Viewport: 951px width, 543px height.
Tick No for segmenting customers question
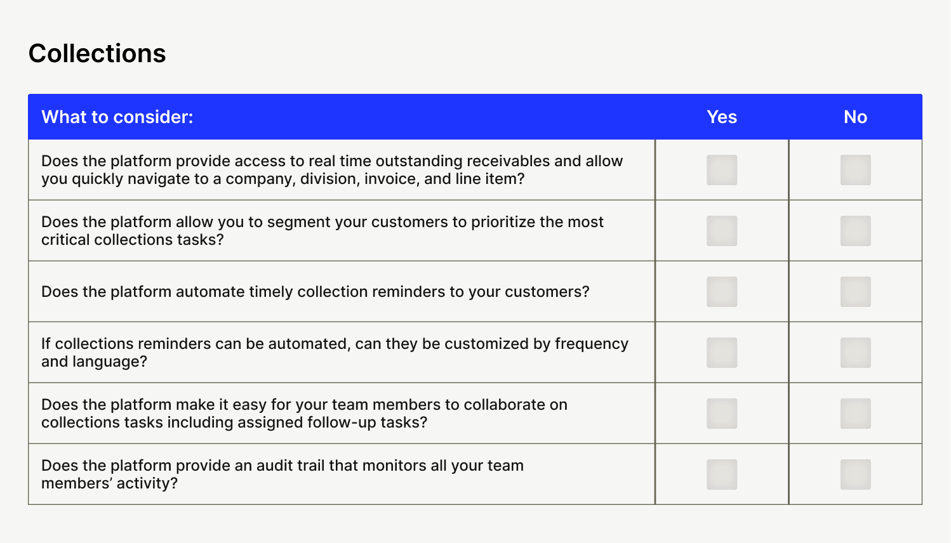(856, 231)
